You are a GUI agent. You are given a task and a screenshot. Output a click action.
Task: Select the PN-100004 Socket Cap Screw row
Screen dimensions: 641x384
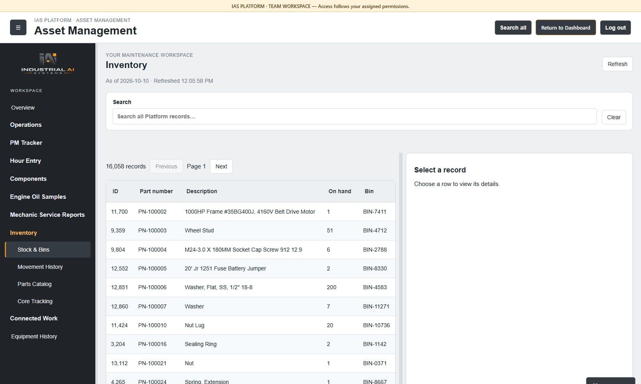(x=251, y=250)
